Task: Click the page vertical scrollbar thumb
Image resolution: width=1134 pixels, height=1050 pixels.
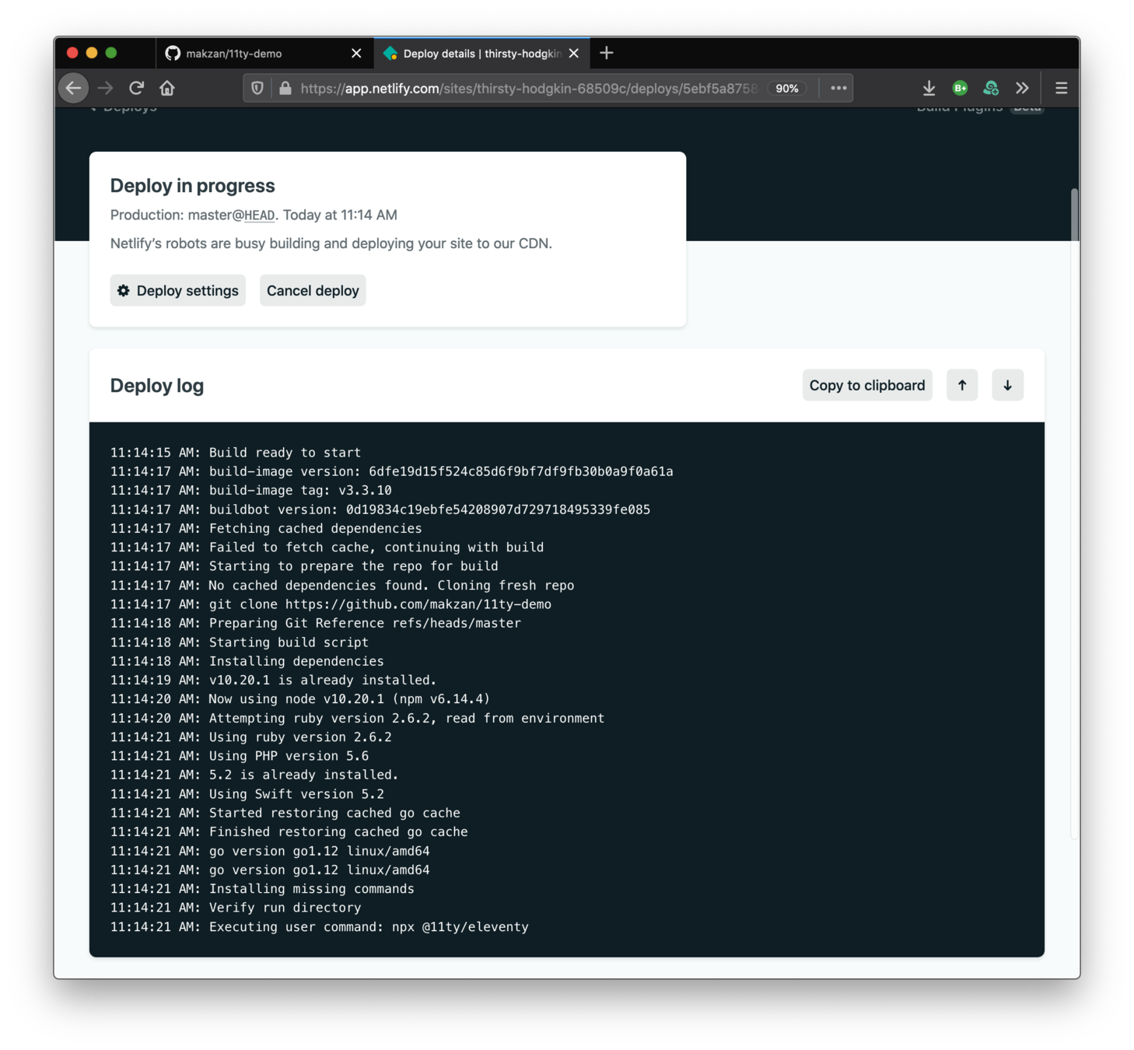Action: [1075, 214]
